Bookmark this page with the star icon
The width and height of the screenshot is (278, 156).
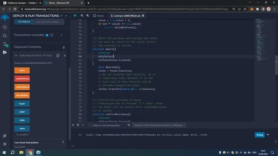[245, 9]
